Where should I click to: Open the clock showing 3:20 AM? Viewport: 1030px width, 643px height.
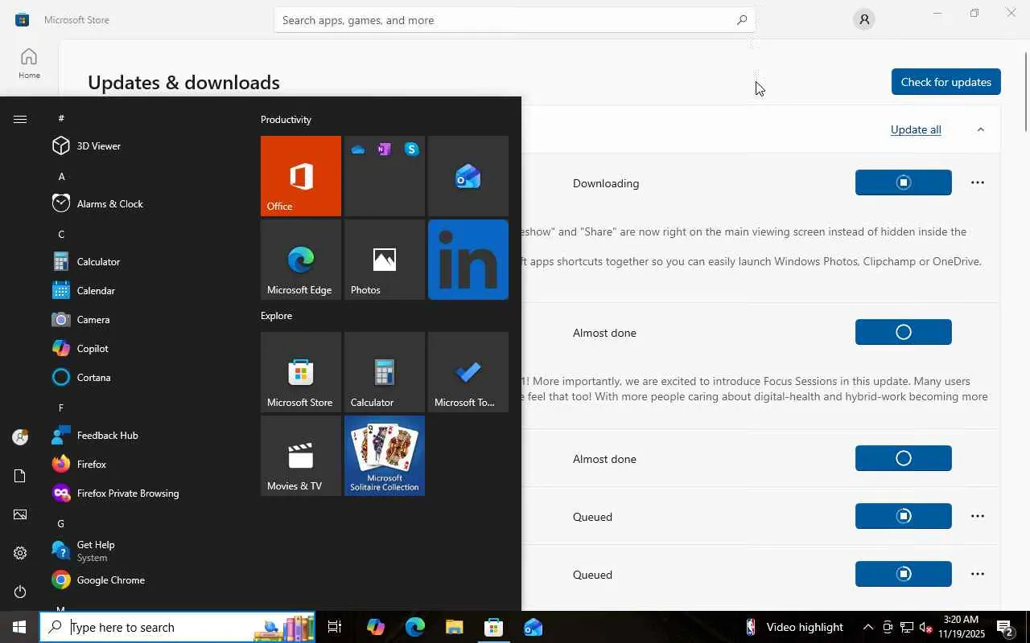tap(960, 627)
